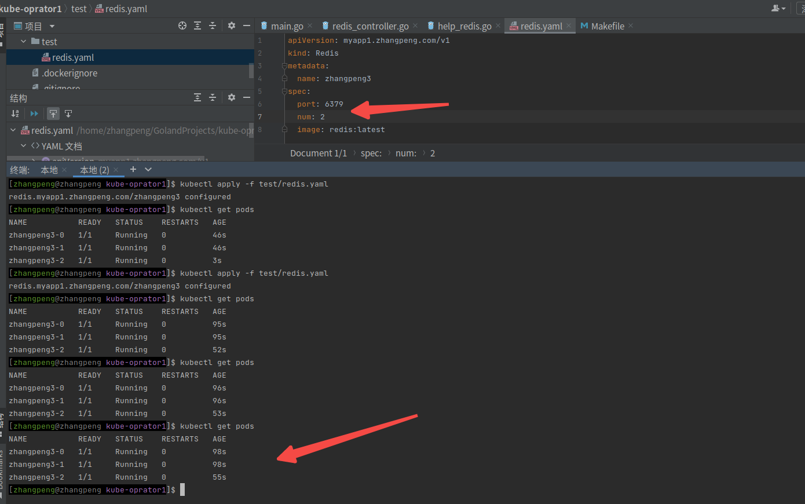Select the 本地 (2) terminal tab
The height and width of the screenshot is (504, 805).
click(x=94, y=170)
